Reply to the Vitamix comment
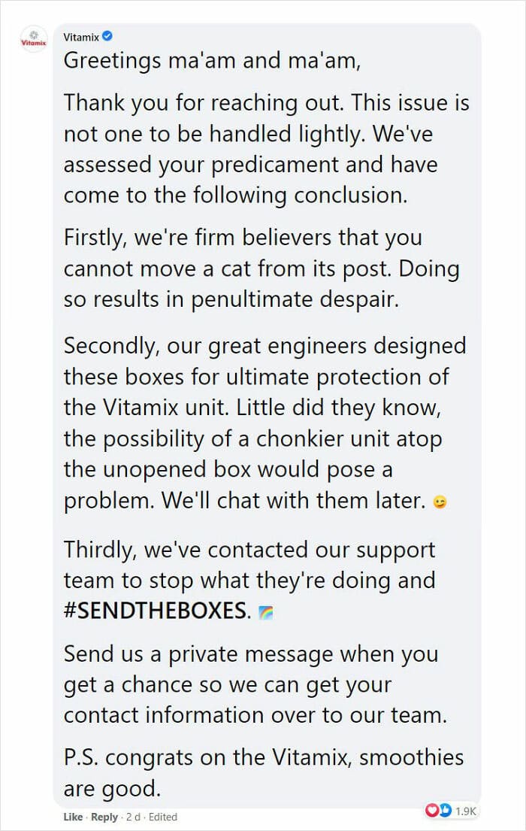This screenshot has width=526, height=831. click(104, 816)
